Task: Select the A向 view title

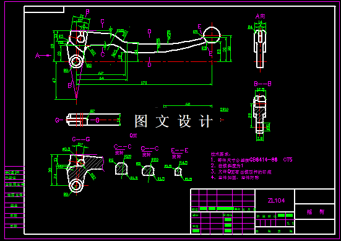Action: tap(261, 16)
